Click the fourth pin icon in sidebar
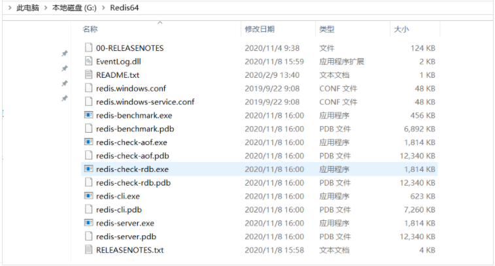This screenshot has width=495, height=266. coord(64,98)
